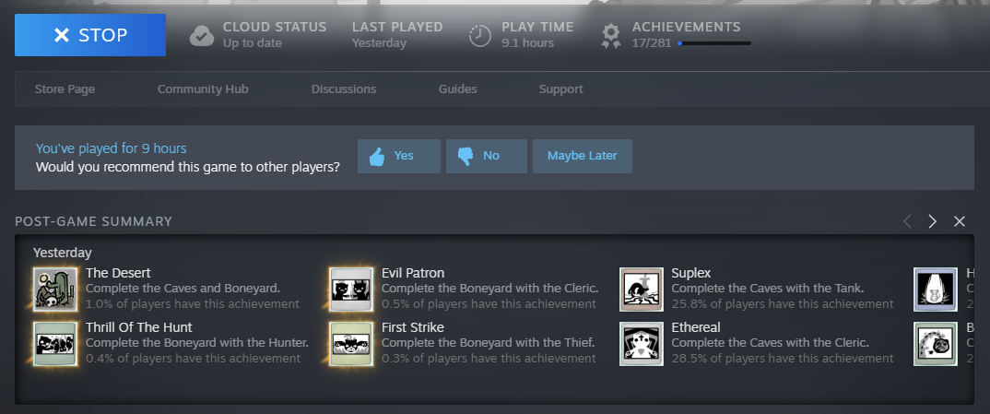Open The Desert achievement icon
Image resolution: width=990 pixels, height=414 pixels.
[x=55, y=289]
